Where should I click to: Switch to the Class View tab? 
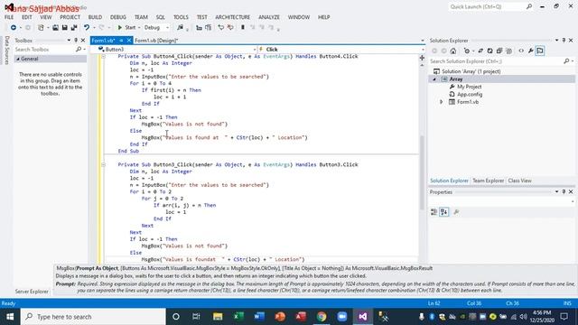coord(520,181)
